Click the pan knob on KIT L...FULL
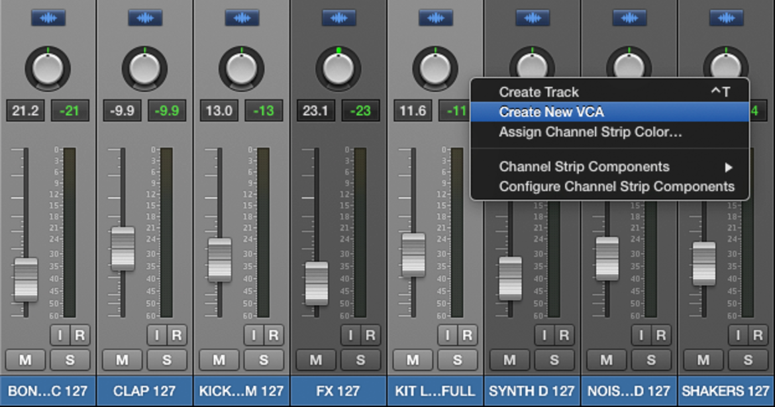Image resolution: width=775 pixels, height=407 pixels. 435,69
